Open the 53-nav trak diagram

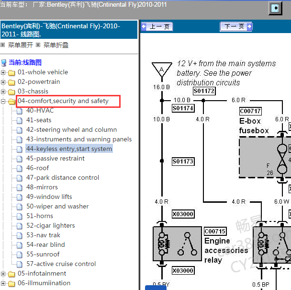43,235
